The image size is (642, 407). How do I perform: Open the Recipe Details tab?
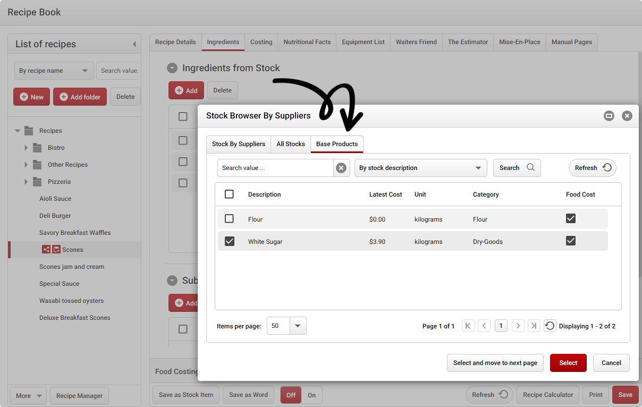(x=175, y=42)
